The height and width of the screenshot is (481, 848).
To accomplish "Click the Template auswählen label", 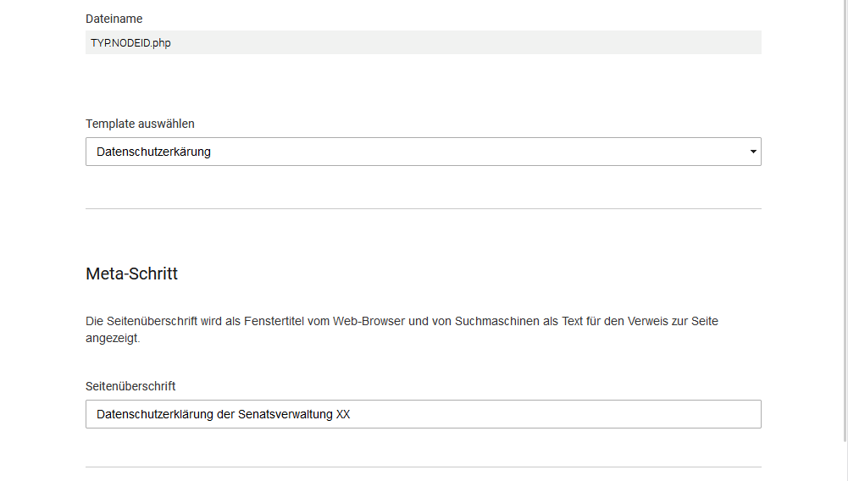I will coord(140,124).
